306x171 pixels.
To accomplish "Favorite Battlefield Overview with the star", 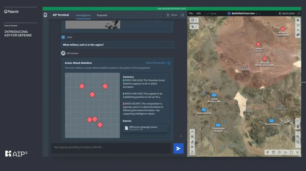I will coord(257,14).
